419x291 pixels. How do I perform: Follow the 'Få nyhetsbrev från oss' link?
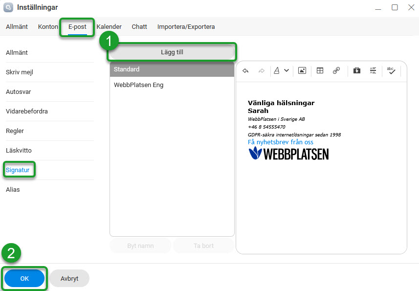point(280,142)
